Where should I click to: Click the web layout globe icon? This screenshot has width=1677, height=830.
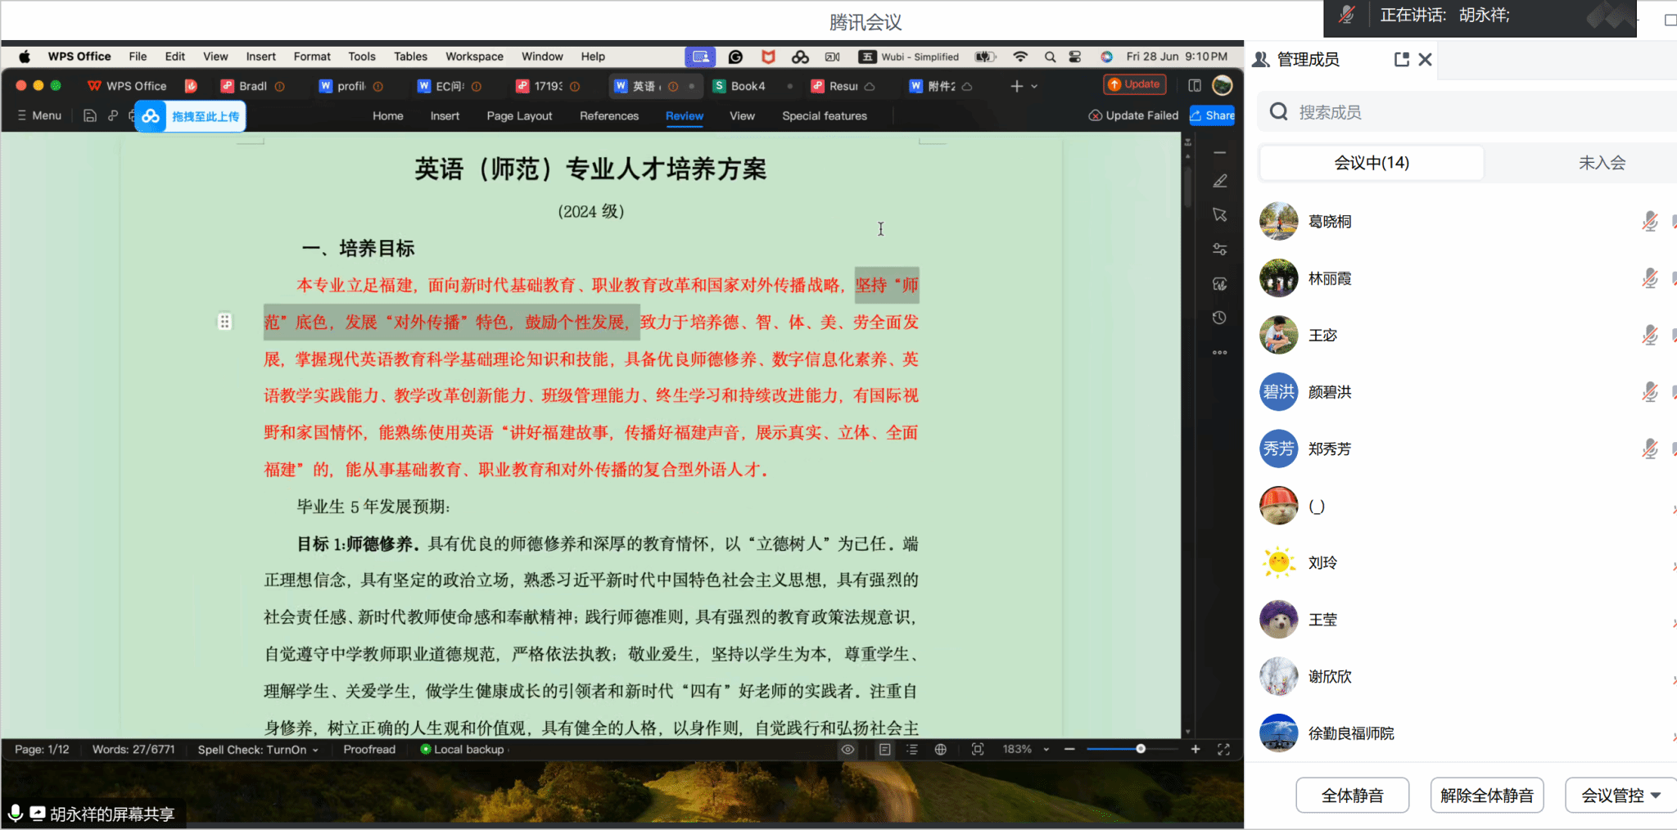(x=941, y=750)
